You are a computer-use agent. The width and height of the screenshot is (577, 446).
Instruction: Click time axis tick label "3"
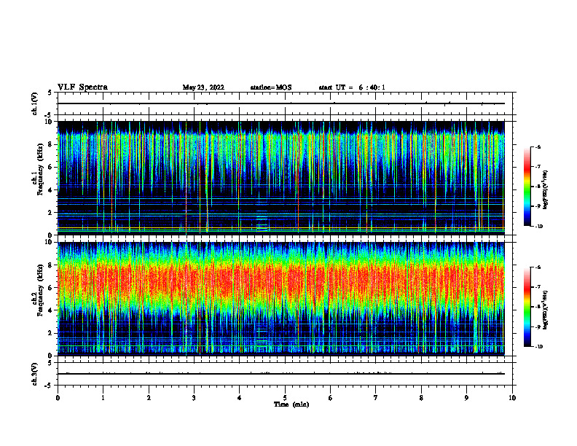point(194,398)
